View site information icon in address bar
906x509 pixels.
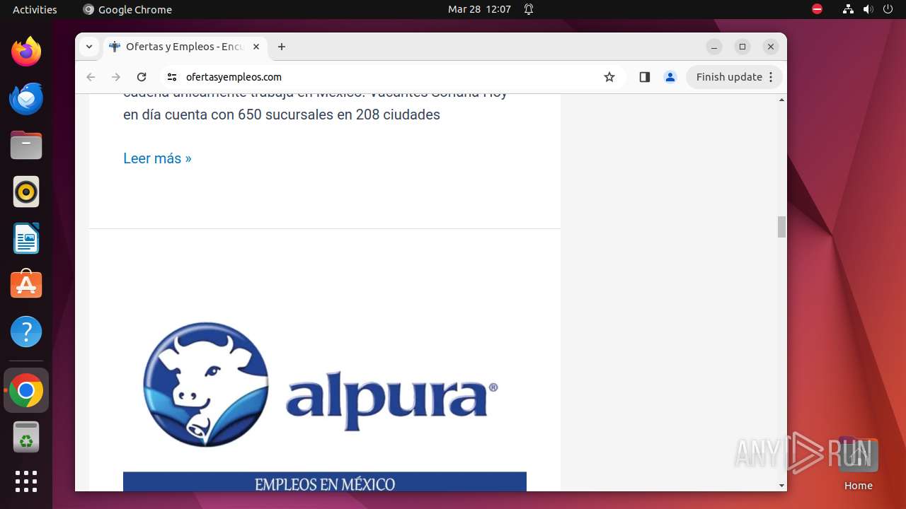point(172,77)
